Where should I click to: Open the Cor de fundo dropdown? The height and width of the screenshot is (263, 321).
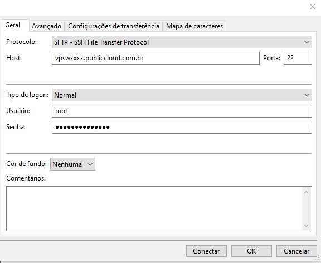[x=72, y=164]
